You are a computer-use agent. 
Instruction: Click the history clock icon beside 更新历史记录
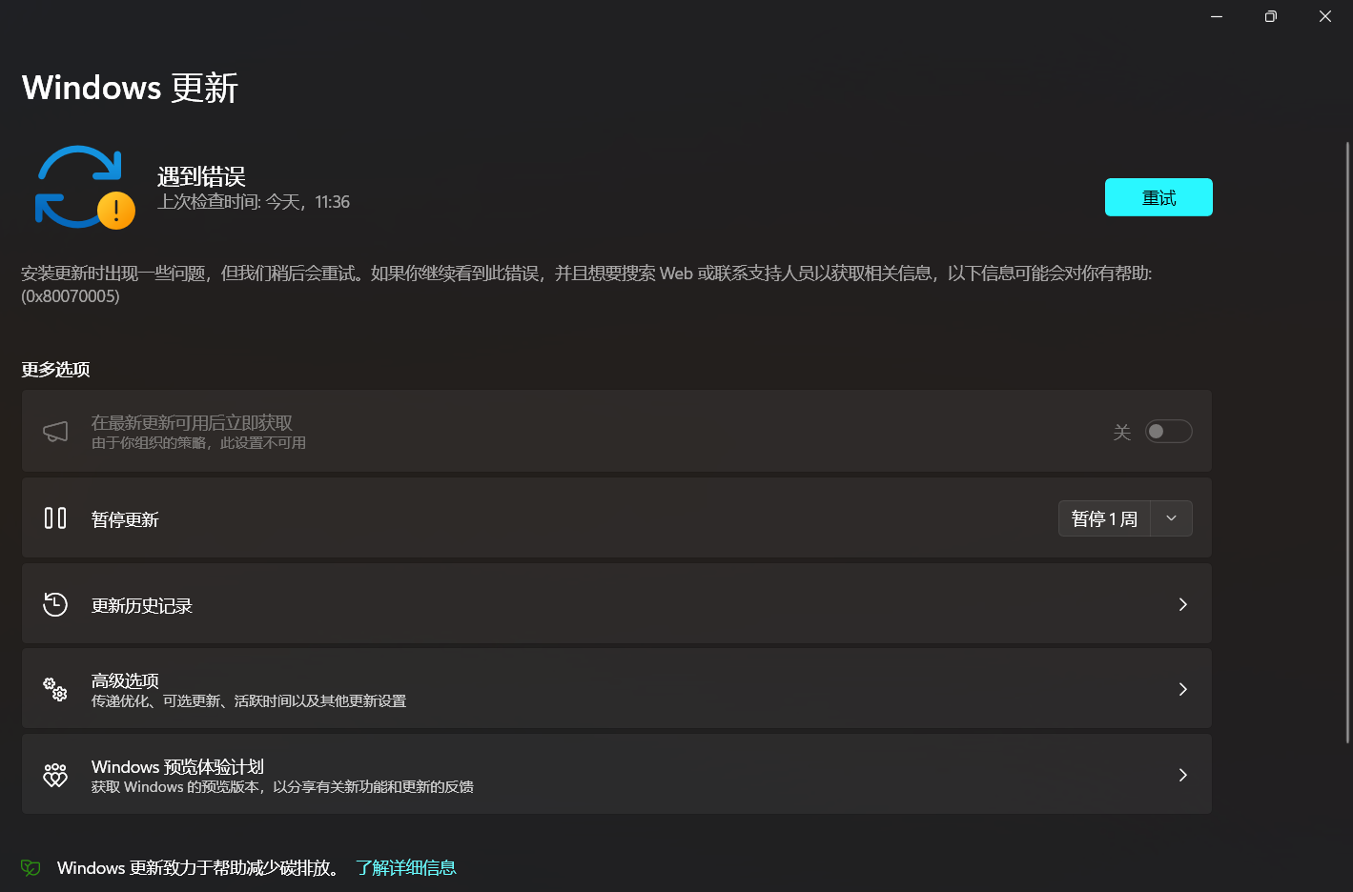[55, 604]
